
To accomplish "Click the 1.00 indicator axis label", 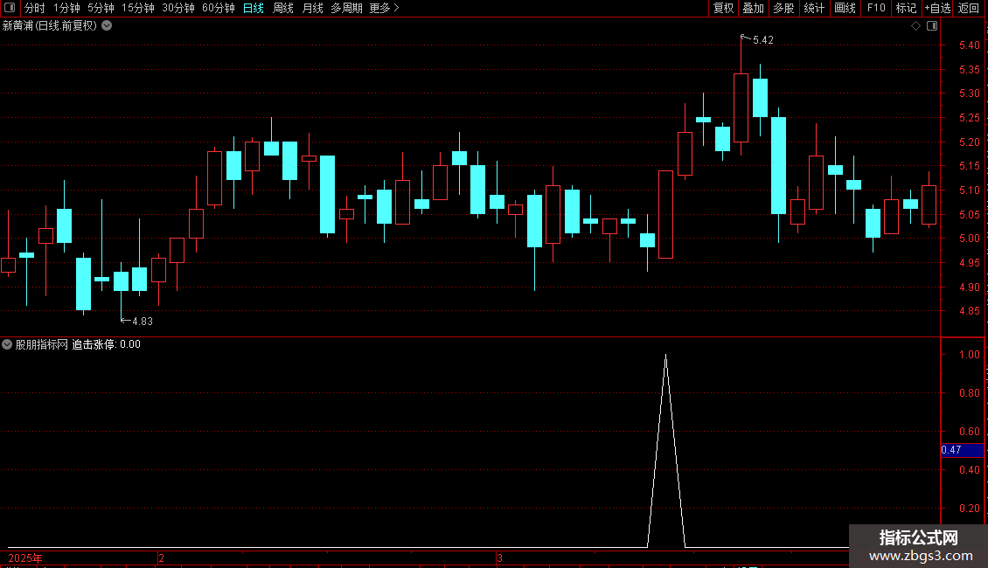I will tap(969, 355).
